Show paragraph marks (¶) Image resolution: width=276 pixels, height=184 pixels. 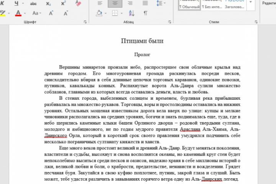[x=145, y=13]
